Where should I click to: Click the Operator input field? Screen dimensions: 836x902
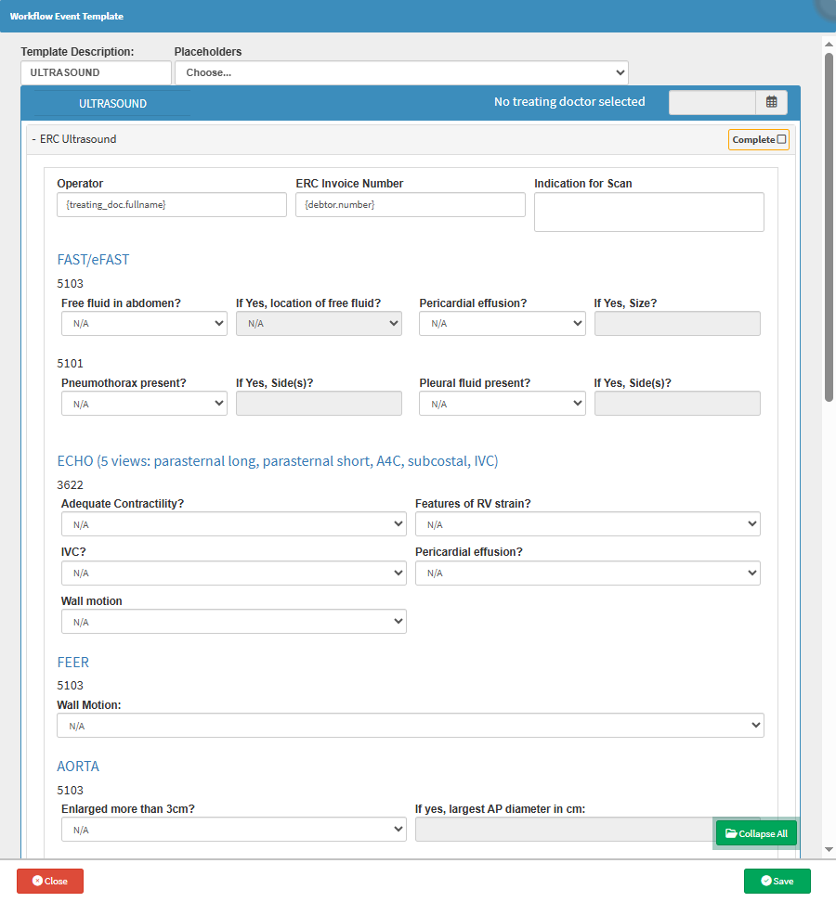172,204
